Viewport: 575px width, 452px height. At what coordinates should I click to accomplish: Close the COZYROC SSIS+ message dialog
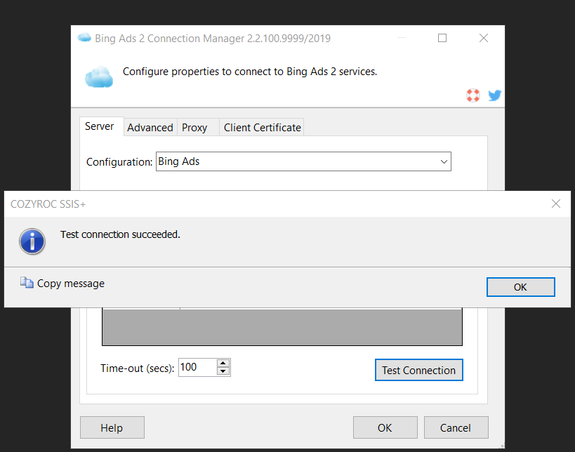(x=556, y=204)
